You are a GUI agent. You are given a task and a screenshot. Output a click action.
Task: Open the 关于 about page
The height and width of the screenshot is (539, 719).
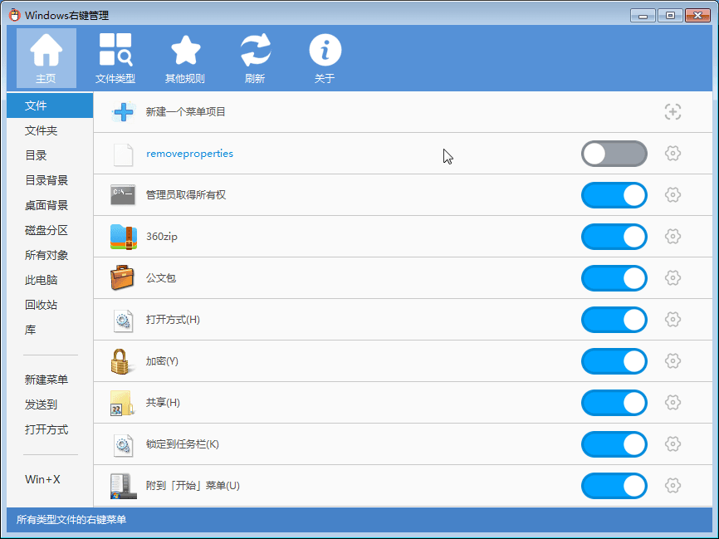tap(325, 58)
